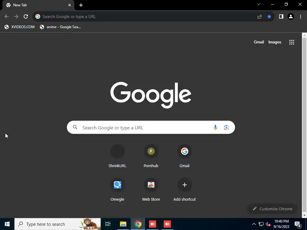Go forward using the forward arrow
The width and height of the screenshot is (307, 230).
point(16,16)
